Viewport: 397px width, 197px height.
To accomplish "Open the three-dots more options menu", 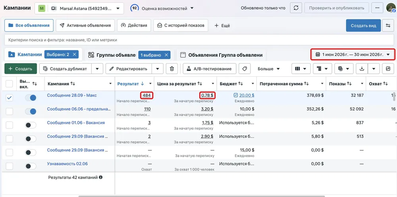I will click(x=377, y=8).
